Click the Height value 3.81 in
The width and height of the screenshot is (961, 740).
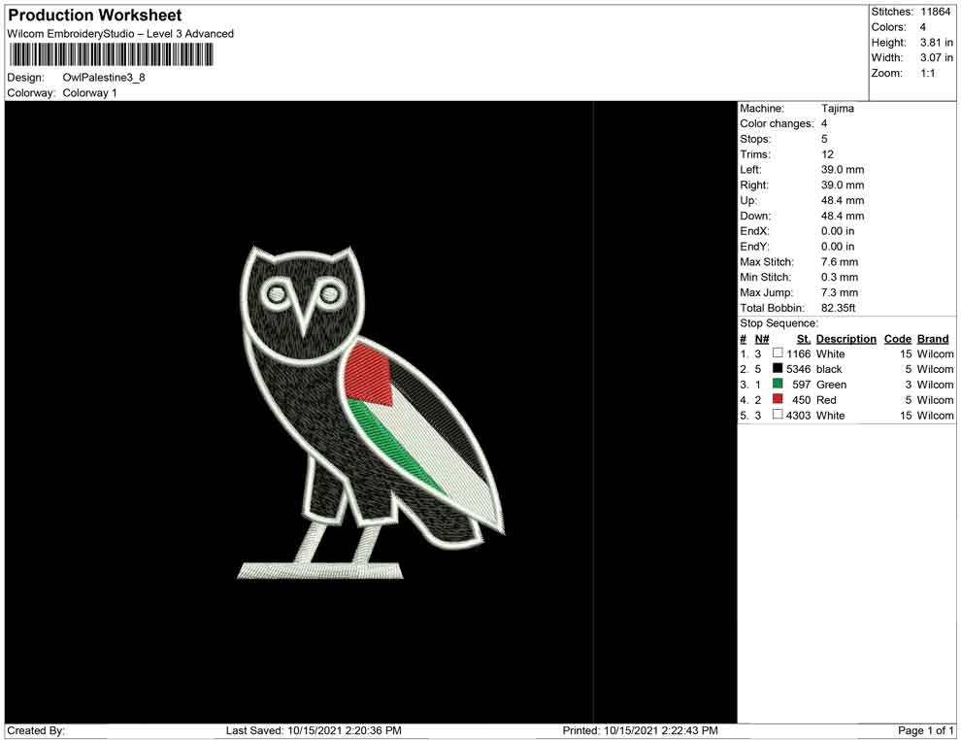click(937, 43)
